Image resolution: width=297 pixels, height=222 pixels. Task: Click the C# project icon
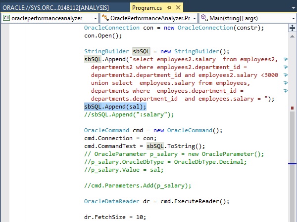point(6,18)
